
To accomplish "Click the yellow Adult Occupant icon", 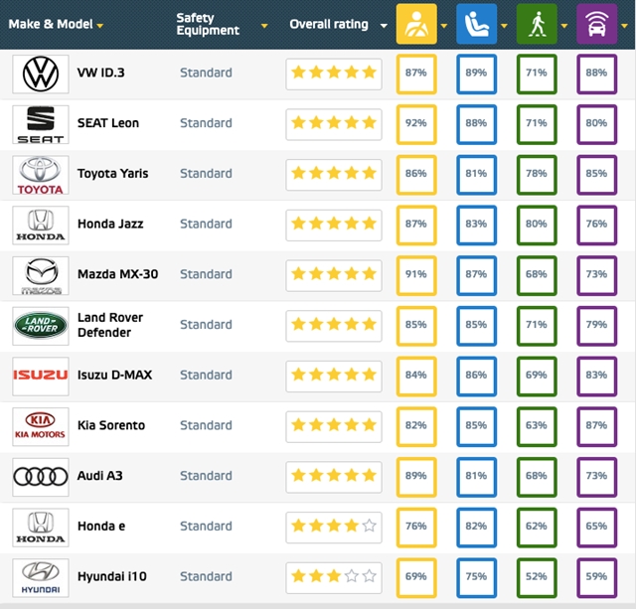I will [415, 24].
